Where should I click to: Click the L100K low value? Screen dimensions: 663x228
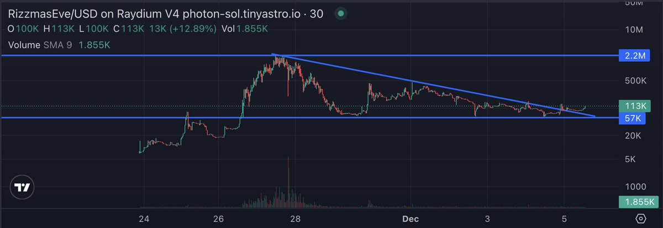94,29
